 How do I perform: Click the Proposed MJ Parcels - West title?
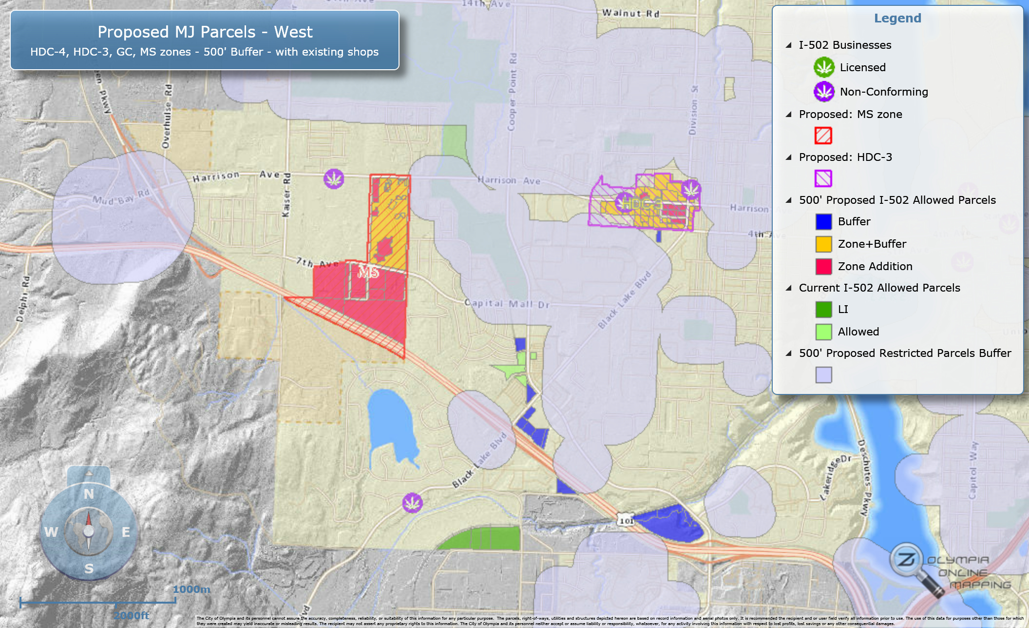pos(205,32)
